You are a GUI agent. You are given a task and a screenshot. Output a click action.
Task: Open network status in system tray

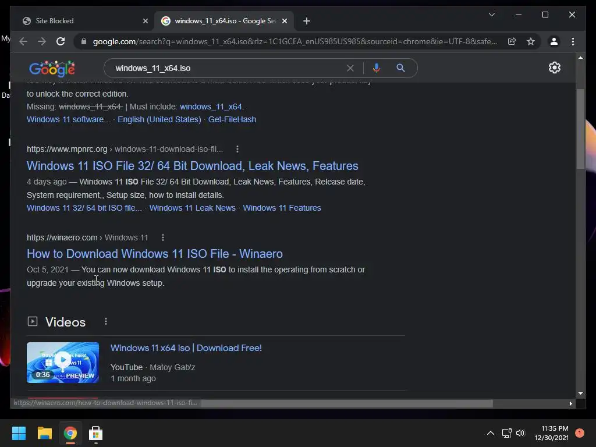[506, 433]
